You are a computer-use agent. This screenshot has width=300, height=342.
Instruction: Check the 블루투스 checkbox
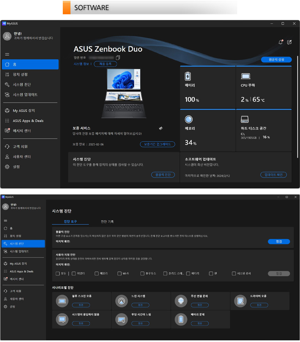tap(142, 274)
